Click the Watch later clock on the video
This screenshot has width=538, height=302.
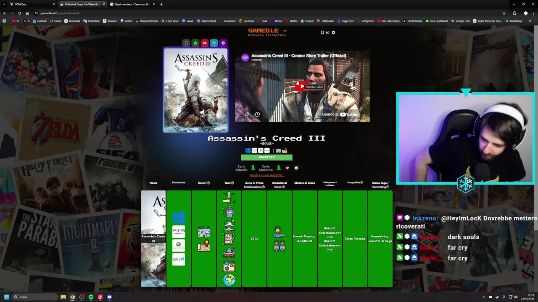[257, 115]
